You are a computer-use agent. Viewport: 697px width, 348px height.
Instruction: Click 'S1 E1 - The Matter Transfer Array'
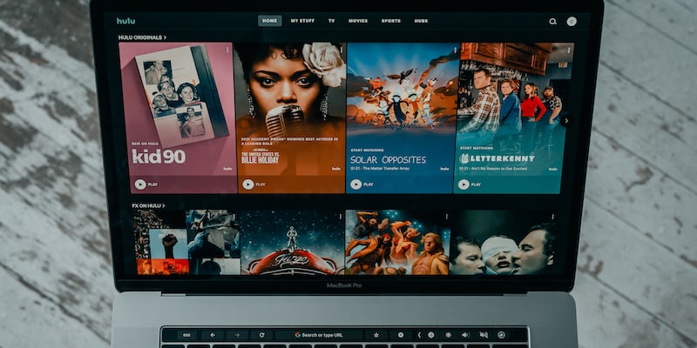pos(380,169)
